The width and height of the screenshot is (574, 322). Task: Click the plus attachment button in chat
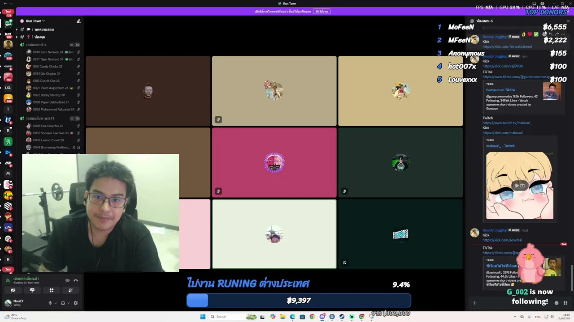click(474, 303)
